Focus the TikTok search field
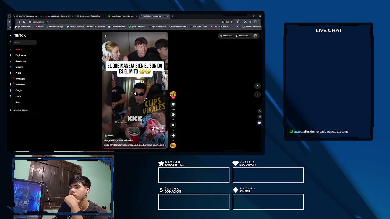 pyautogui.click(x=23, y=43)
